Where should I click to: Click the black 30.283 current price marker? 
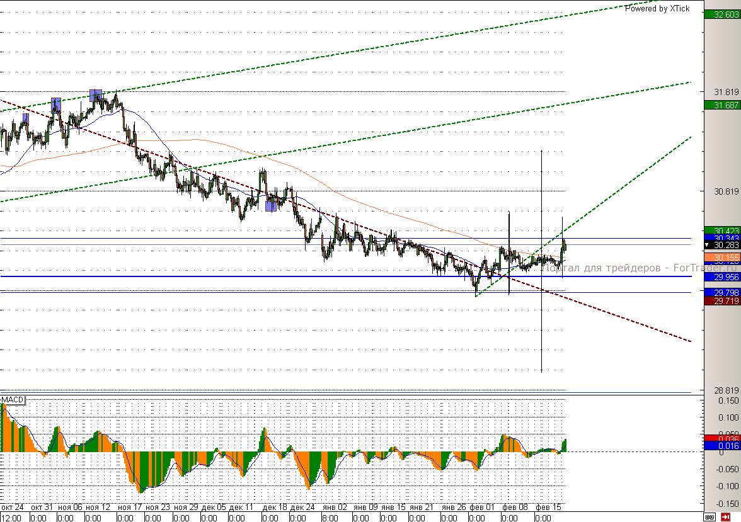coord(722,246)
